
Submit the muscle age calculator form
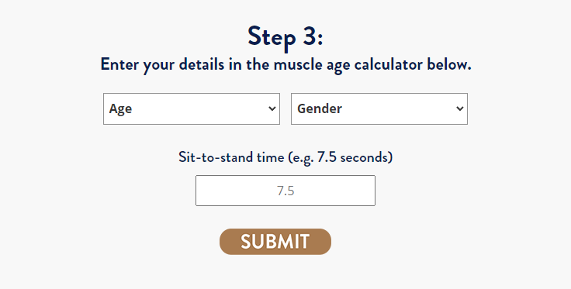275,242
